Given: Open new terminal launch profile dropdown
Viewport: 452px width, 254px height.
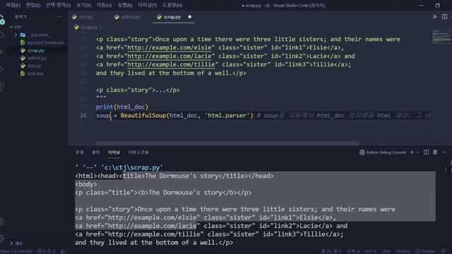Looking at the screenshot, I should (417, 152).
